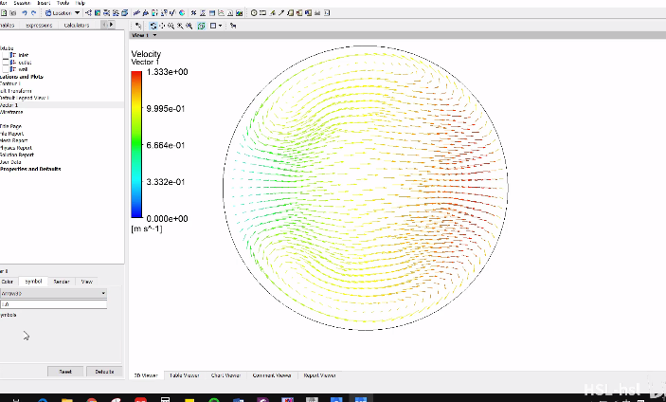Switch to the Expressions tab

coord(39,26)
